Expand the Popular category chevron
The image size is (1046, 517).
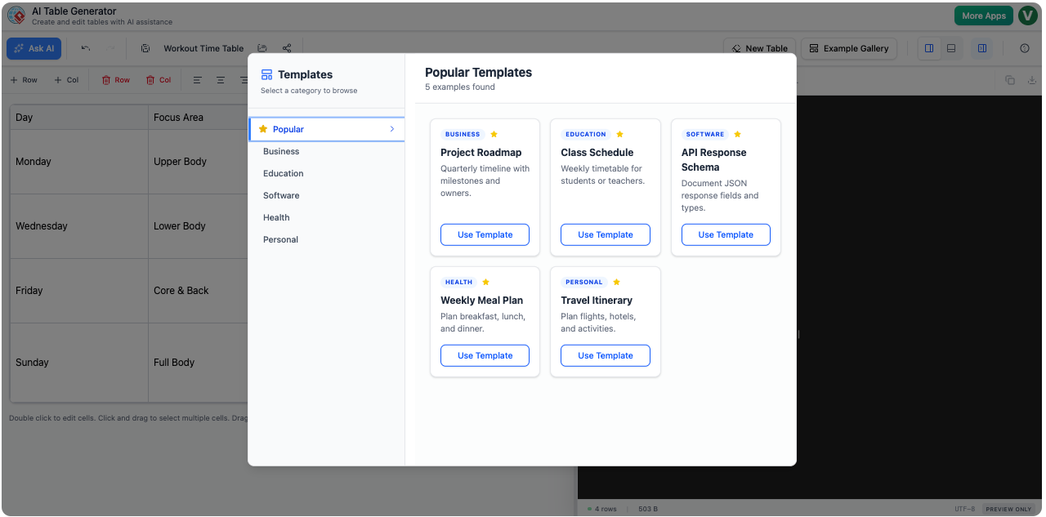click(x=393, y=129)
